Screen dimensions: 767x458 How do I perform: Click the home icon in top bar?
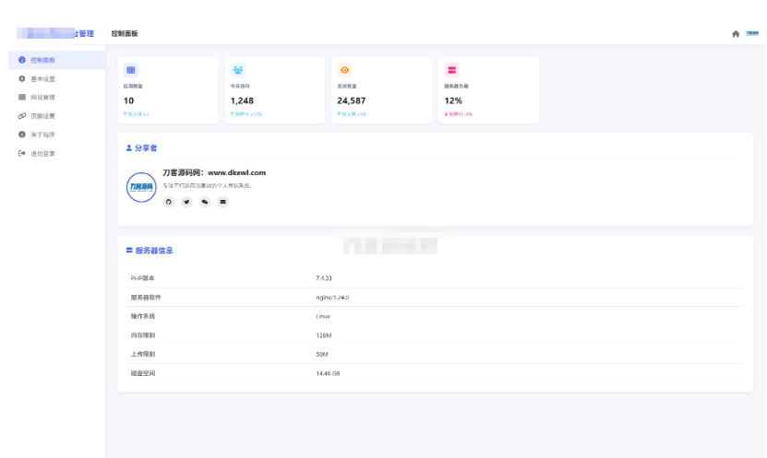736,34
